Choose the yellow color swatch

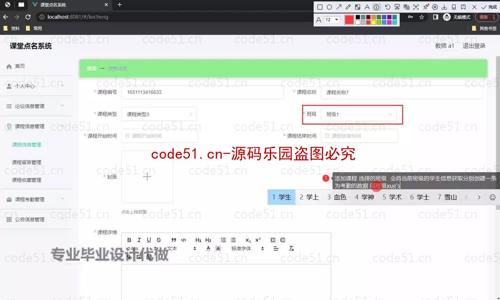click(373, 22)
